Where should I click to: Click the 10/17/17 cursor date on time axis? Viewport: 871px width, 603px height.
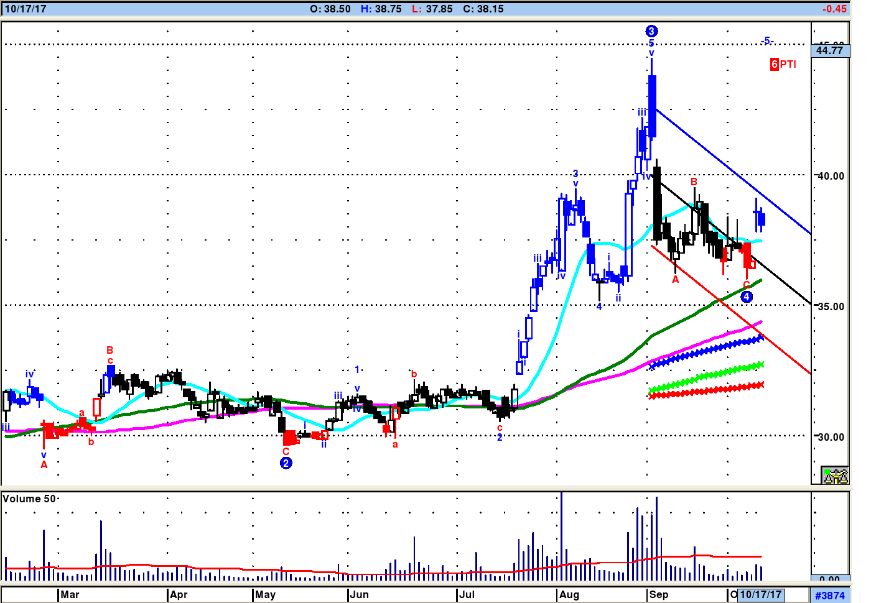tap(760, 595)
